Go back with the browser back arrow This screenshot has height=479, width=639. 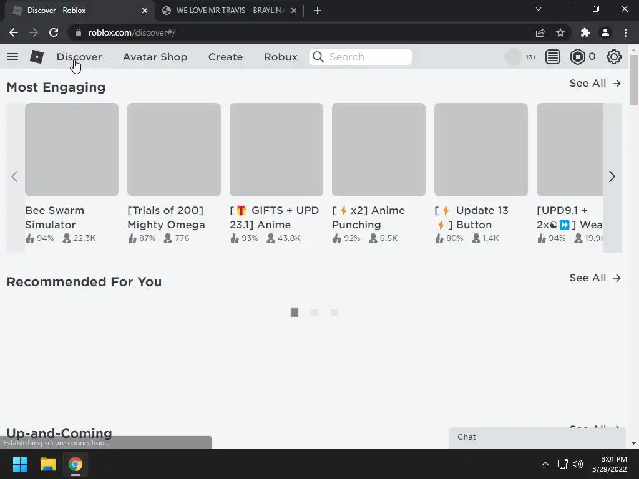(14, 32)
